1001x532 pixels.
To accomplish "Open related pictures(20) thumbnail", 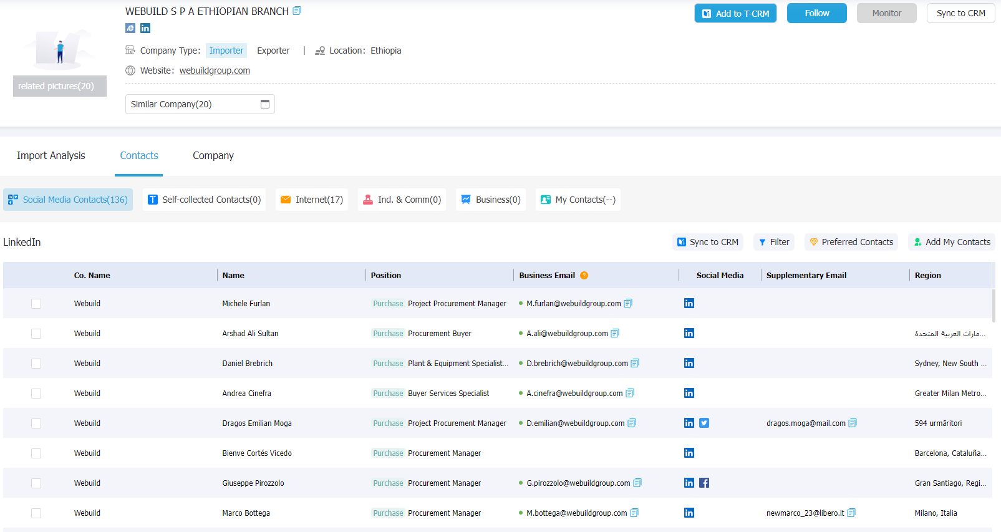I will [60, 86].
